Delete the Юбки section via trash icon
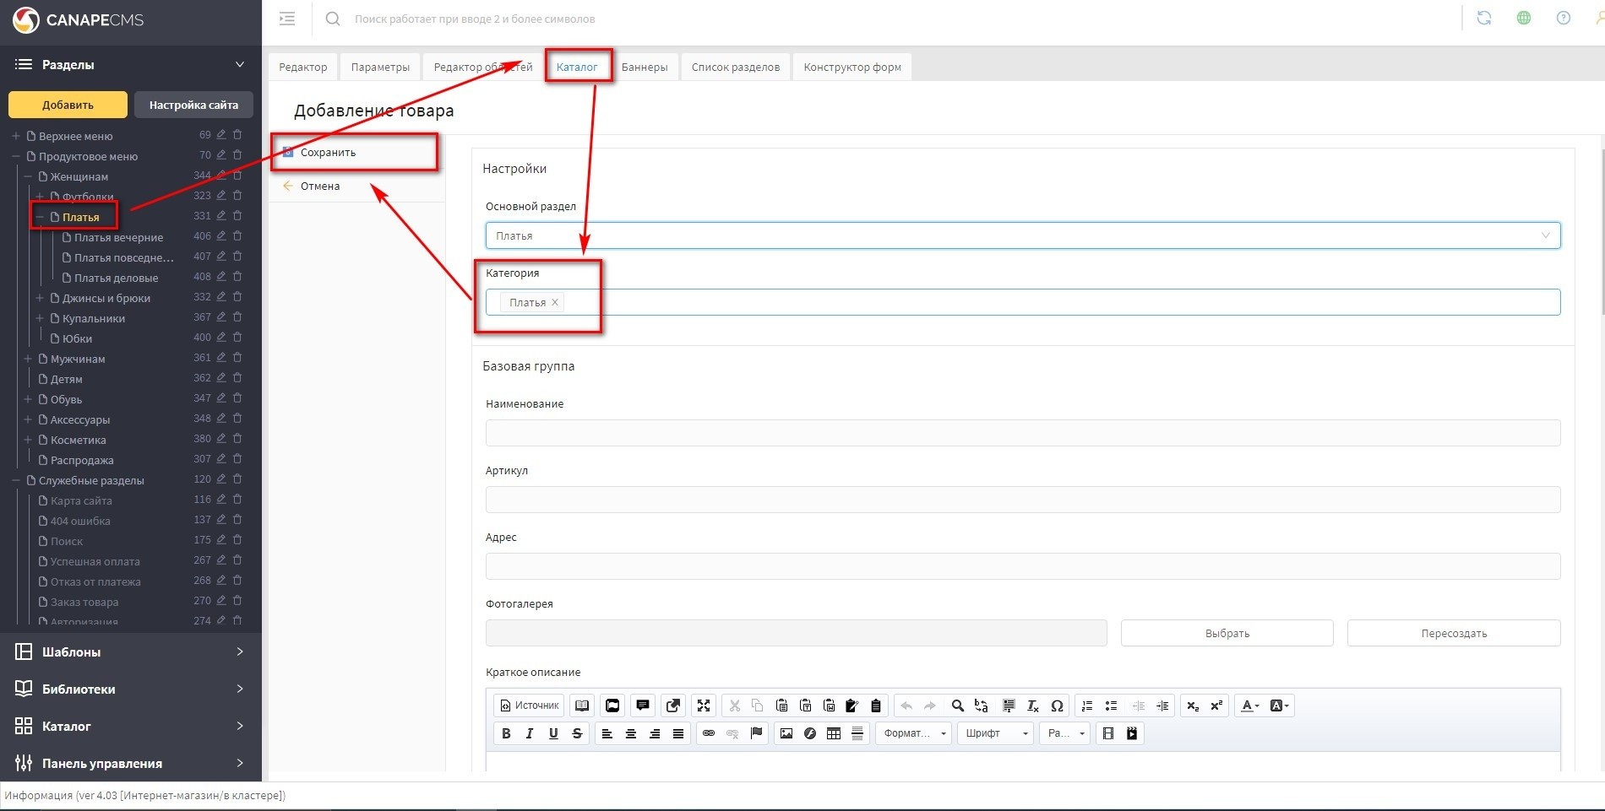This screenshot has height=811, width=1605. point(237,338)
